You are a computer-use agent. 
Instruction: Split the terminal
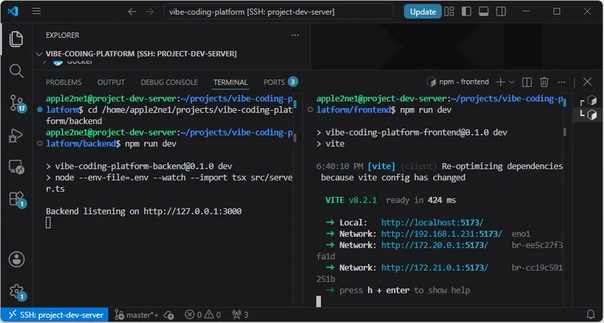pos(527,81)
